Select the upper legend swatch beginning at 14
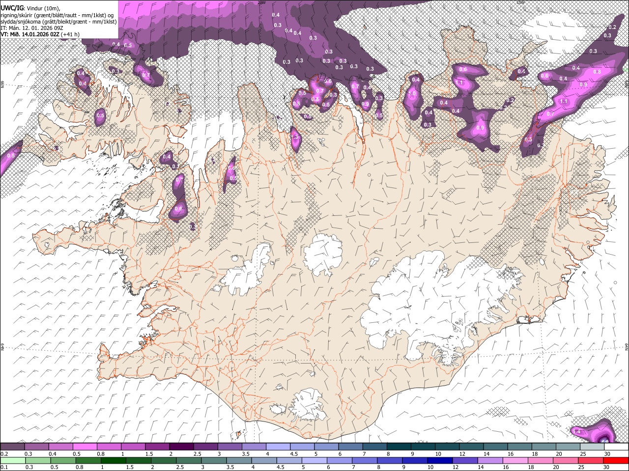The height and width of the screenshot is (471, 629). pyautogui.click(x=496, y=446)
